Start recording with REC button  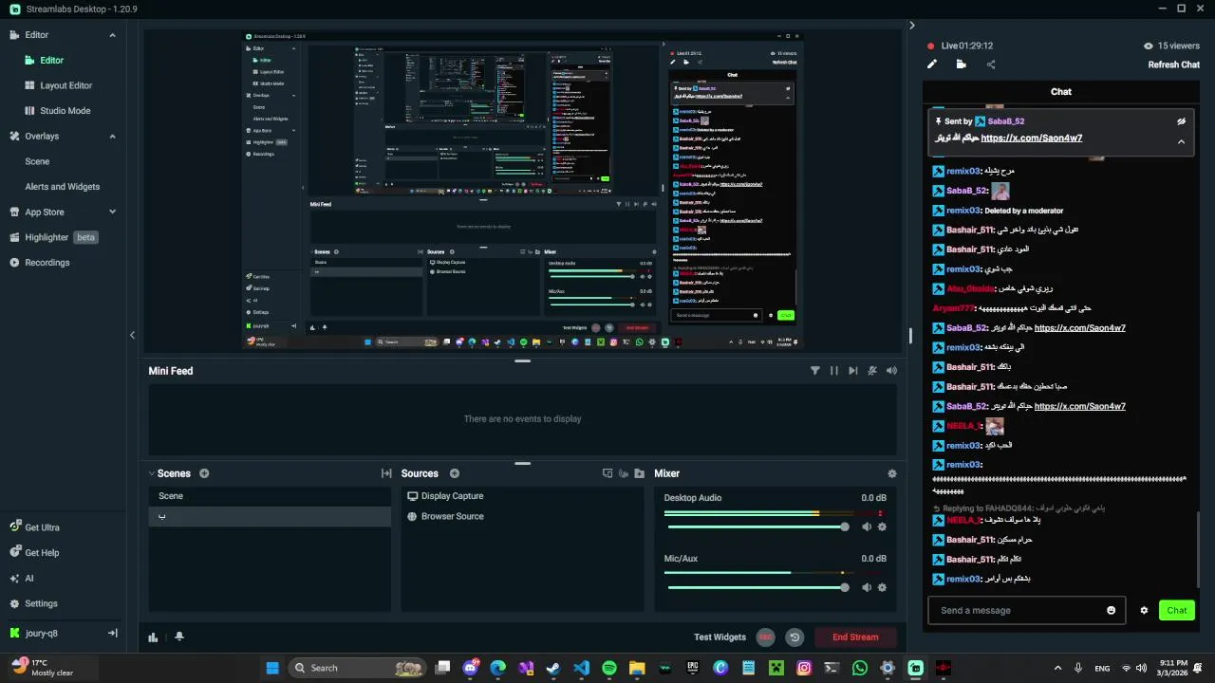(766, 637)
